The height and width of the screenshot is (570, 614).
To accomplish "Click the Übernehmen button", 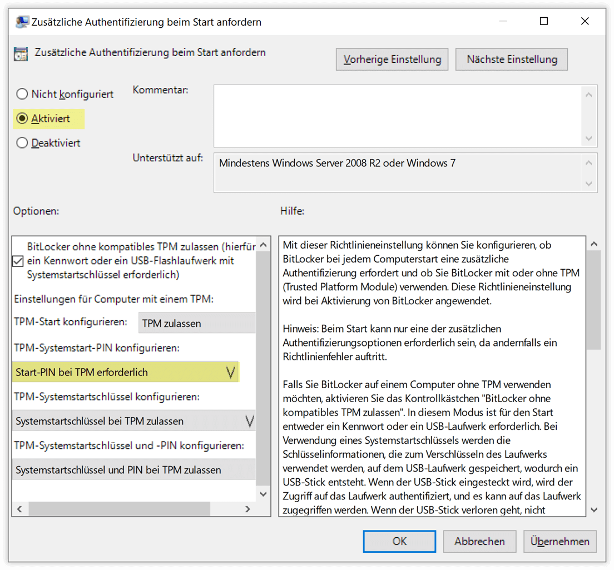I will tap(559, 542).
